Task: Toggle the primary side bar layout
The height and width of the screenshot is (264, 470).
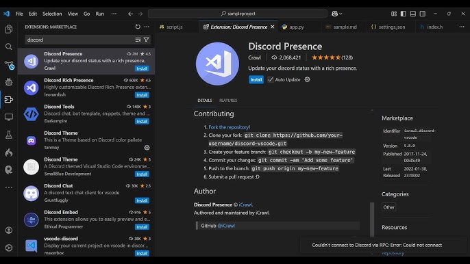Action: coord(403,14)
